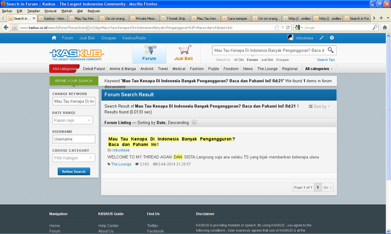Collapse the Forum Listing caret icon

pyautogui.click(x=194, y=122)
